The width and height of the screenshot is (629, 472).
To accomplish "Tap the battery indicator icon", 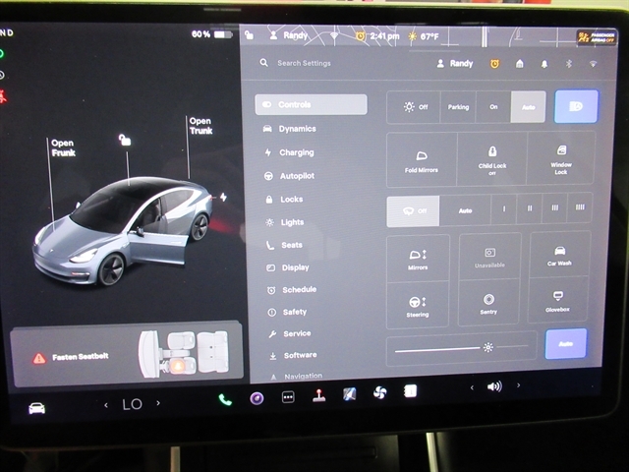I will tap(223, 34).
